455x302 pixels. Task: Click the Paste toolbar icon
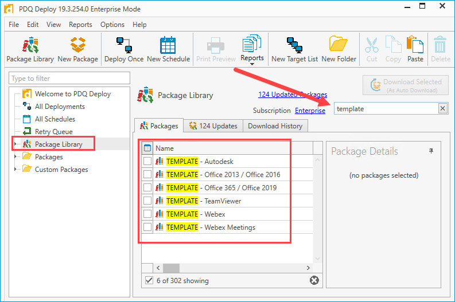coord(415,49)
